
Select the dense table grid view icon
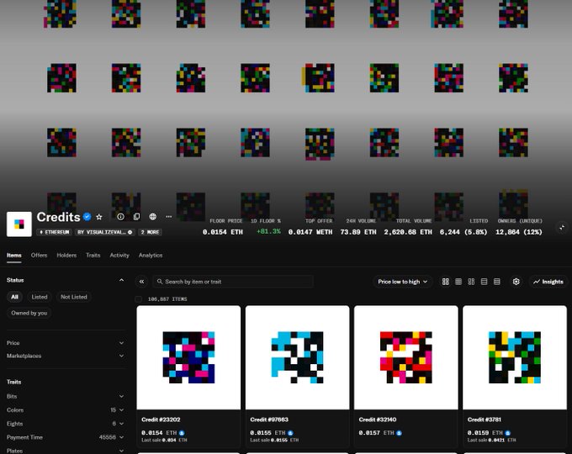point(458,282)
